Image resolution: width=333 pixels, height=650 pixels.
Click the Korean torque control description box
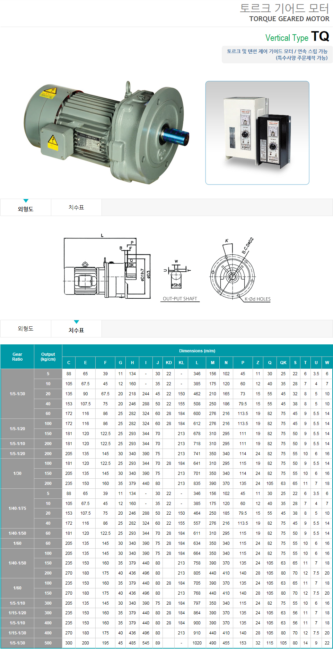pos(277,55)
